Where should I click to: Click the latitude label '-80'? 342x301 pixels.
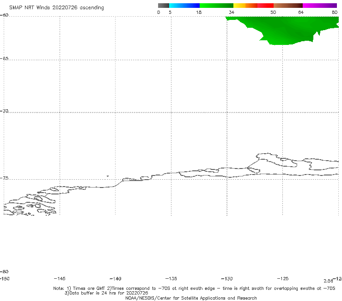[4, 271]
